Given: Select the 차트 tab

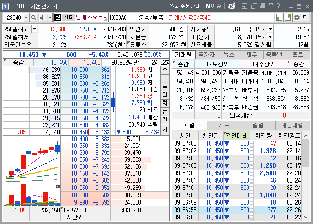Looking at the screenshot, I should pos(224,125).
